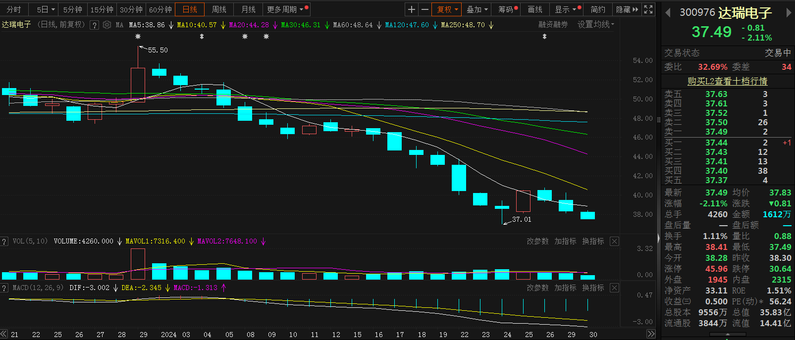Click the MAVOL1:7316.400 label
The image size is (795, 340).
pos(155,242)
